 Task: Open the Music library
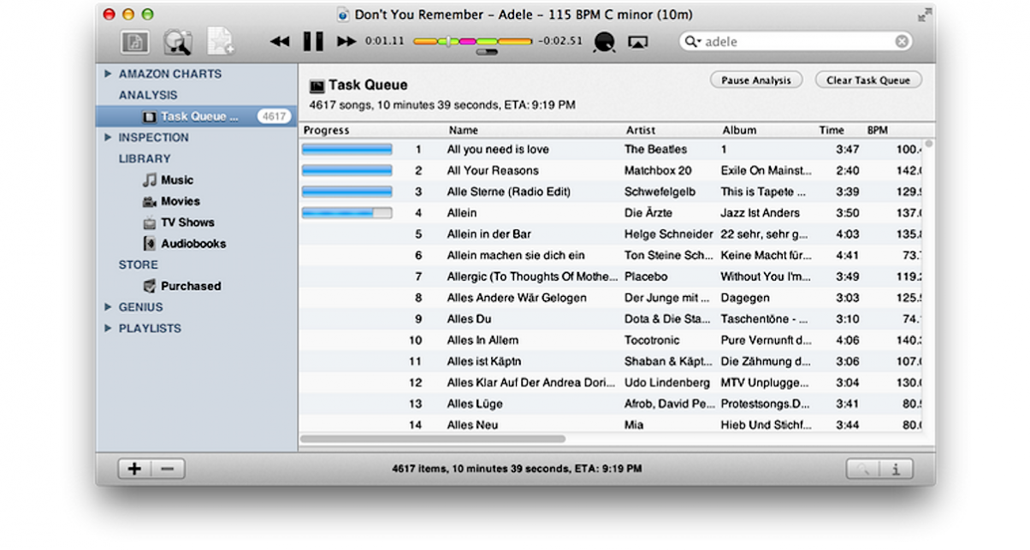(x=177, y=180)
